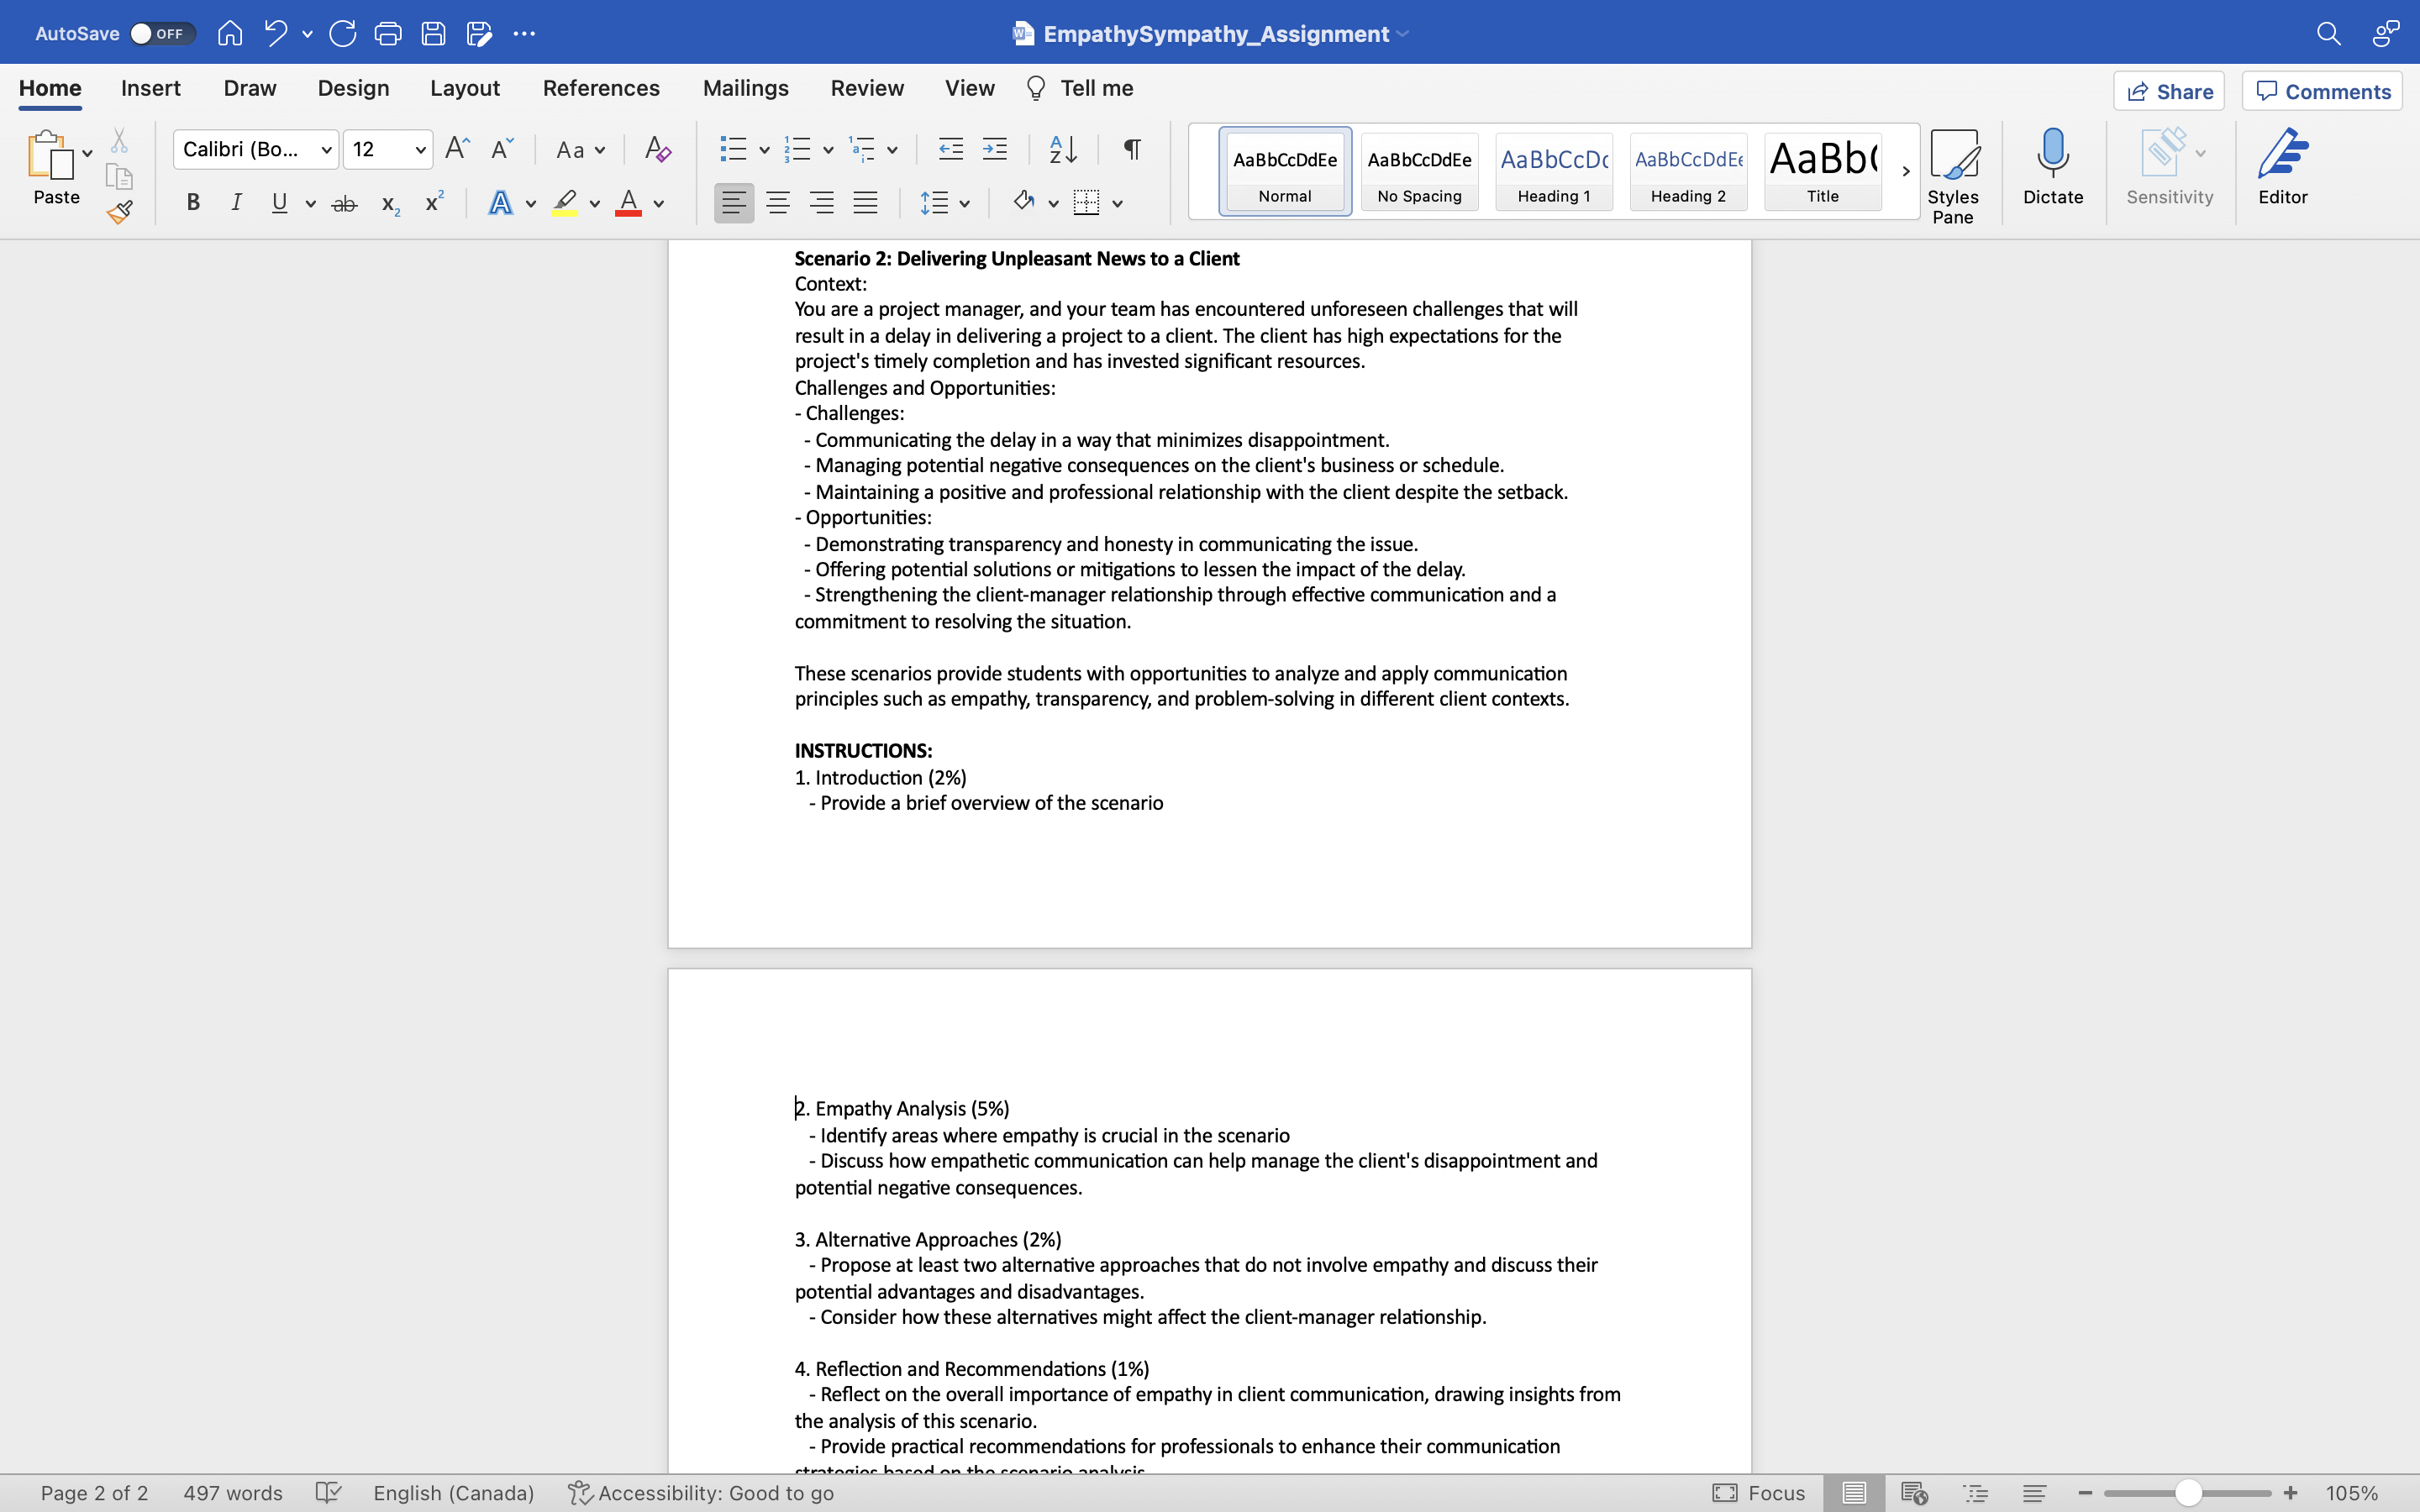Expand the styles gallery
The height and width of the screenshot is (1512, 2420).
click(1904, 171)
